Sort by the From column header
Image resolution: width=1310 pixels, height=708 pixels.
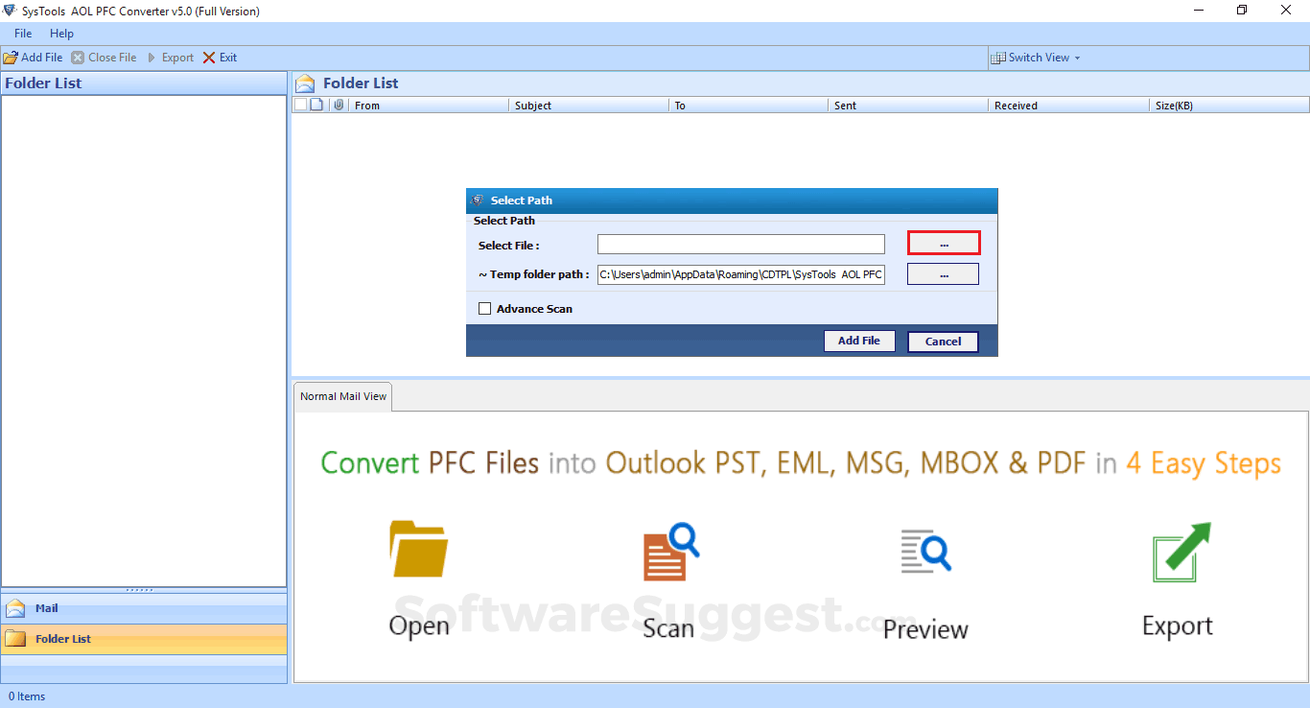point(428,106)
